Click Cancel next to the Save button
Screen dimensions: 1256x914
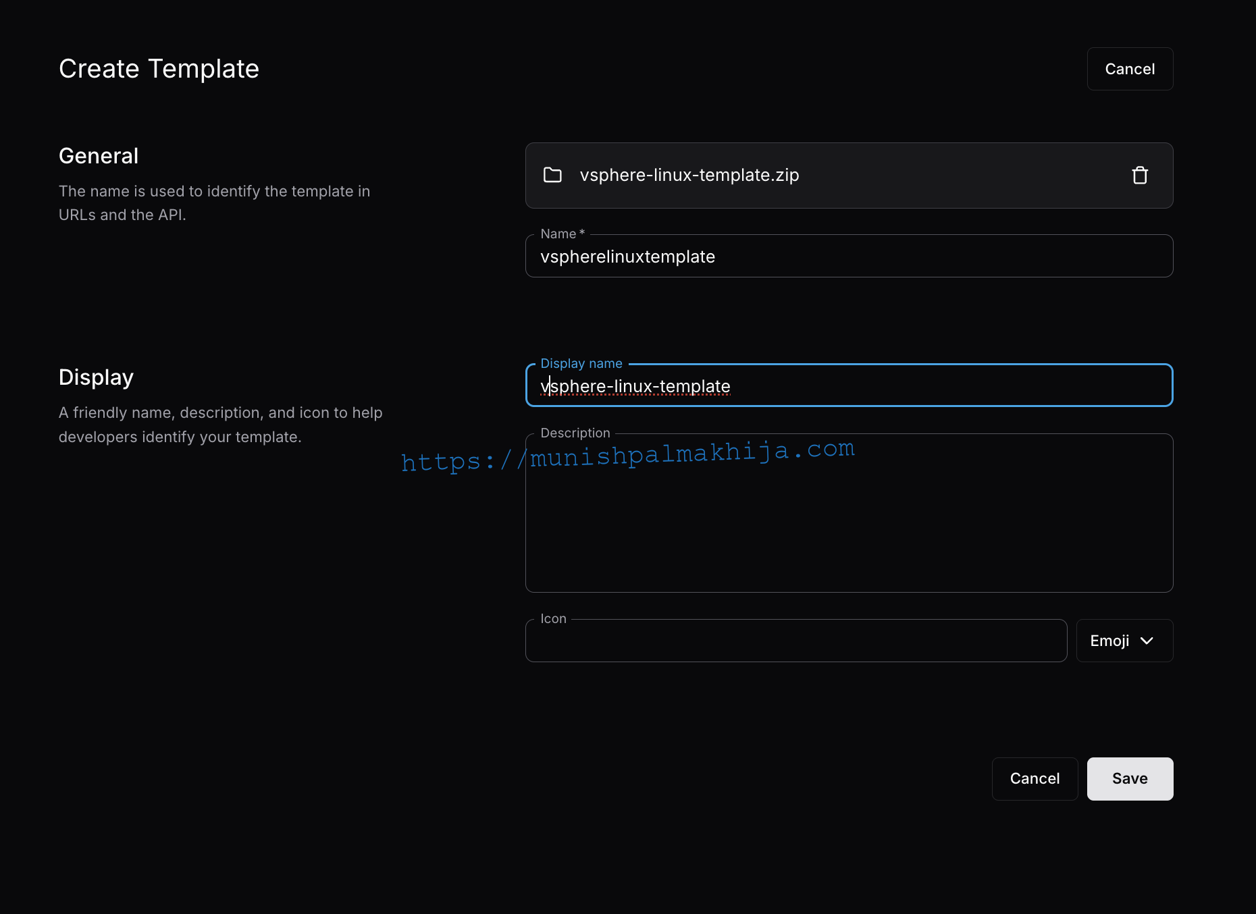pos(1035,778)
